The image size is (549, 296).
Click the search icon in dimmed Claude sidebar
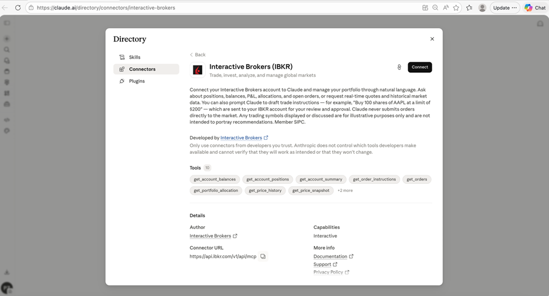coord(6,50)
